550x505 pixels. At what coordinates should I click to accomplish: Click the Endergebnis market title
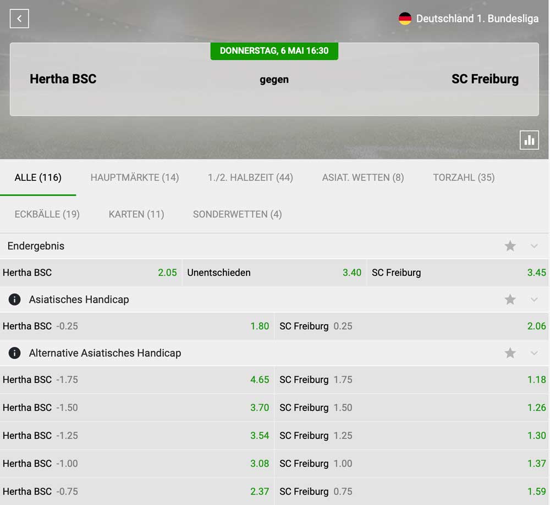[x=36, y=246]
